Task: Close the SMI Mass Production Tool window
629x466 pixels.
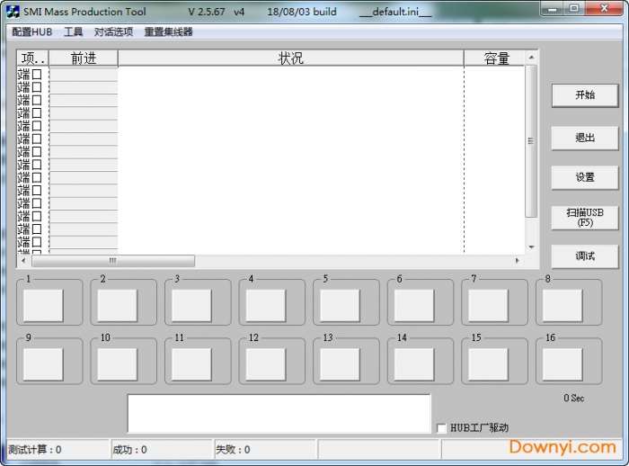Action: 604,8
